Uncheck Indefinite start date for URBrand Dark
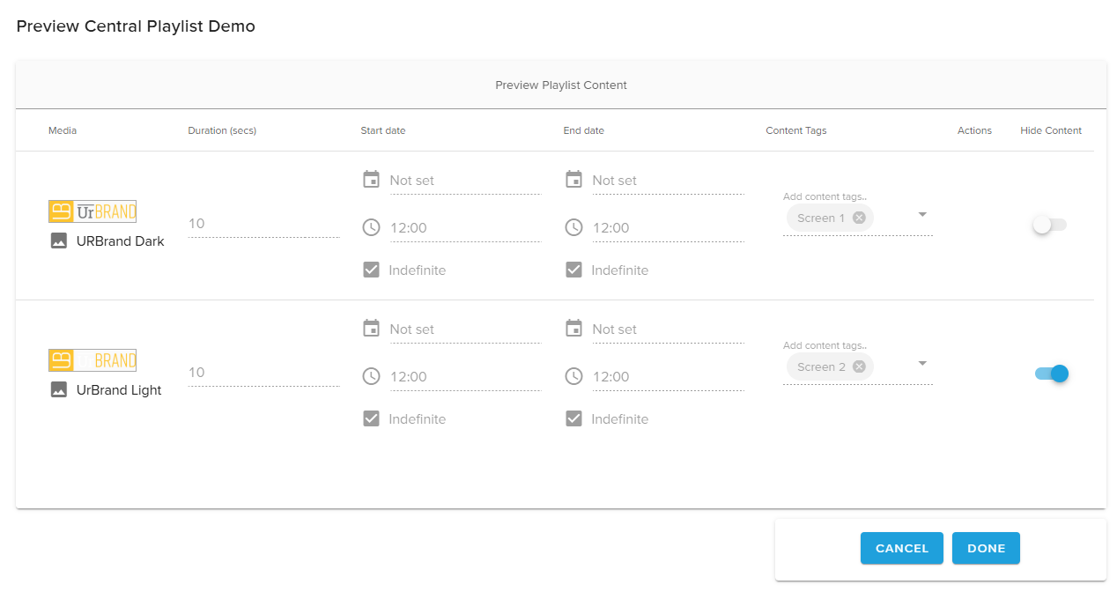 click(372, 270)
